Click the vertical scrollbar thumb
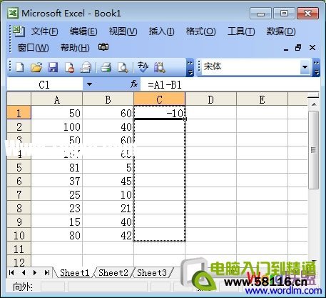 click(x=313, y=150)
